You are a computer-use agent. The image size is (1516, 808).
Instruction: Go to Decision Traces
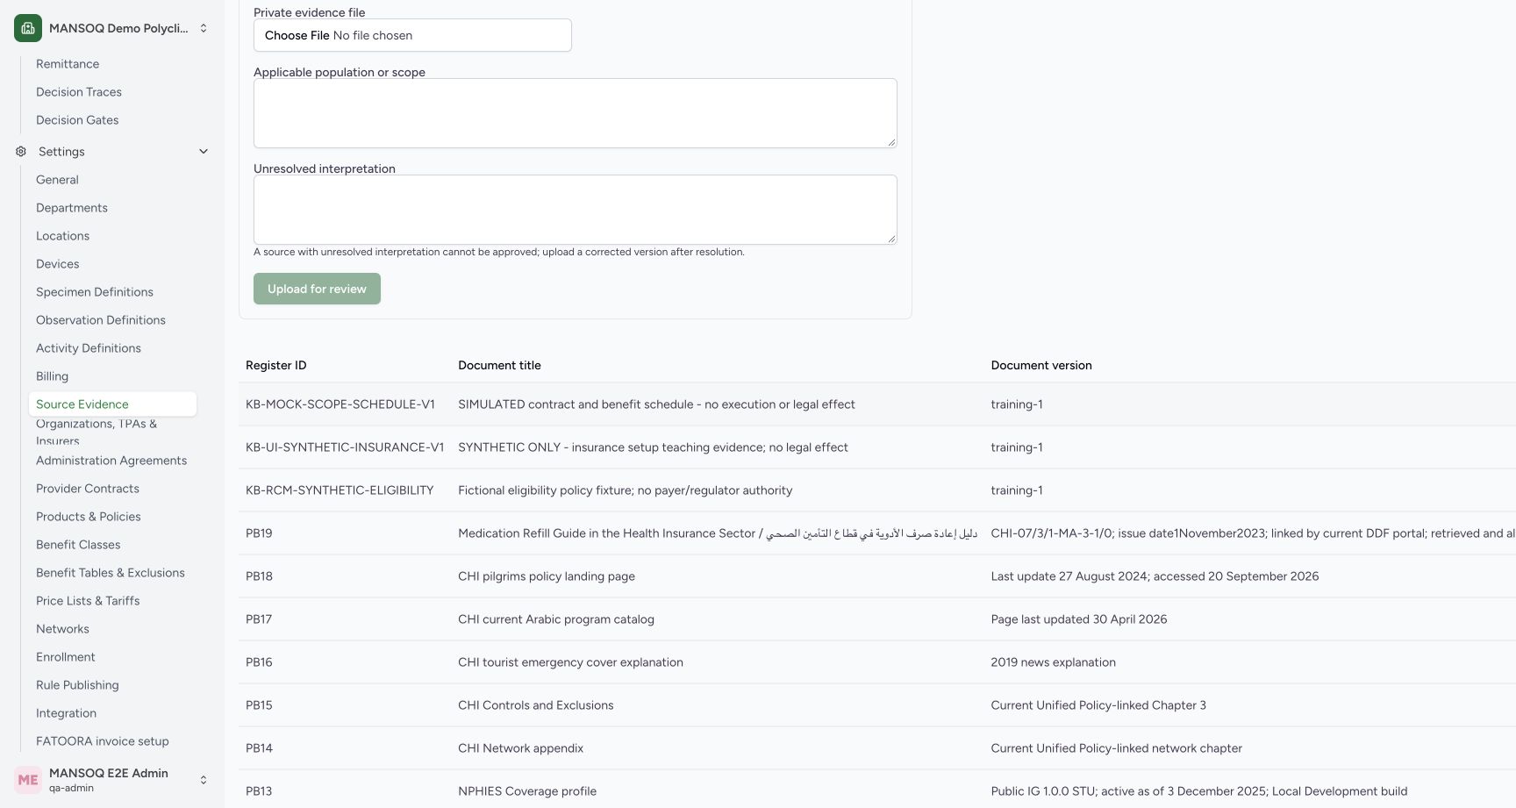tap(79, 92)
